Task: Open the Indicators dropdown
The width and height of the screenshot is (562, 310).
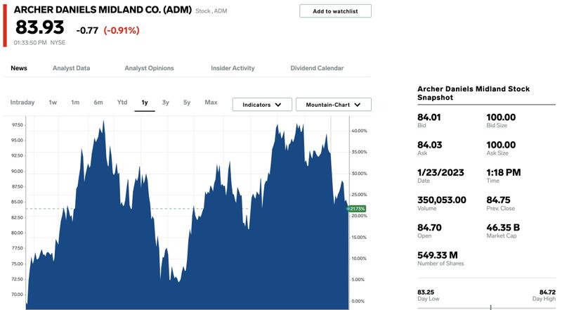Action: [262, 105]
